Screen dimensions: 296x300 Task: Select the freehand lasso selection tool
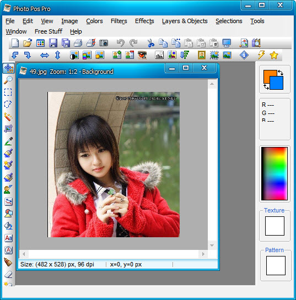(8, 104)
